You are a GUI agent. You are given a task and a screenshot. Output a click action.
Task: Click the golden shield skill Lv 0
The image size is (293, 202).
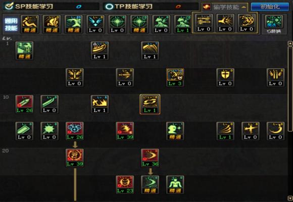click(225, 77)
